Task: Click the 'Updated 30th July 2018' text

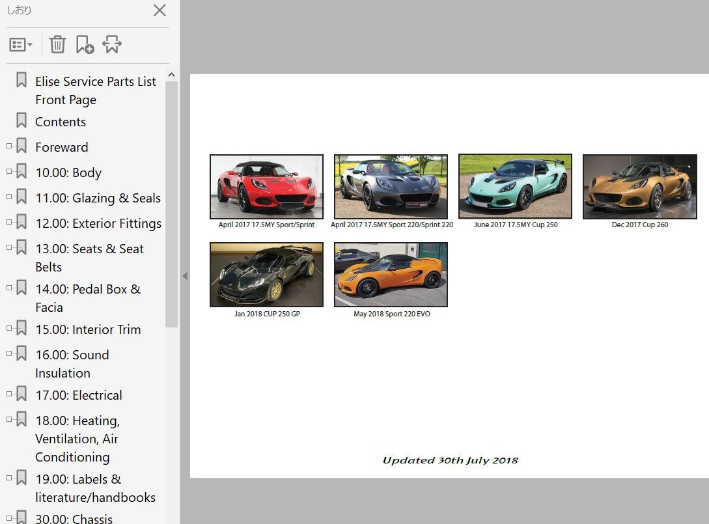Action: [x=451, y=460]
